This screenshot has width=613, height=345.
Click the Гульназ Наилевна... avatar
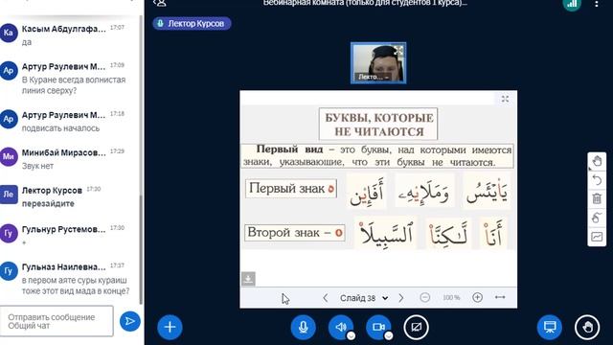tap(9, 270)
